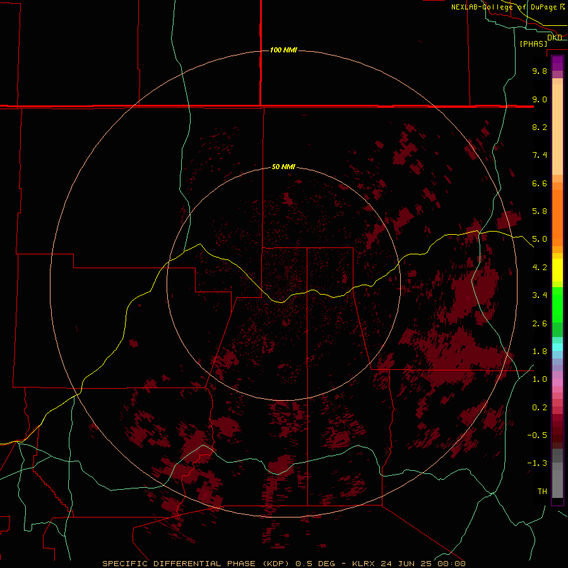
Task: Click the 1.0 value on color scale
Action: [x=540, y=379]
